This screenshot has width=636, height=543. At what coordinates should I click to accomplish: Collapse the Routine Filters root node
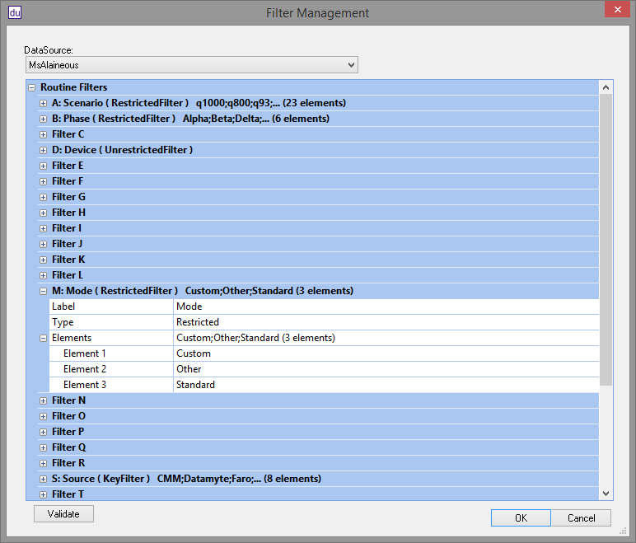click(31, 87)
